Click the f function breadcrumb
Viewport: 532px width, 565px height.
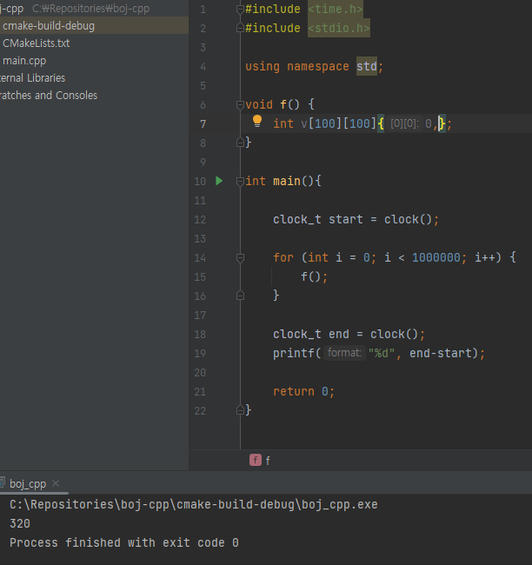click(x=260, y=460)
